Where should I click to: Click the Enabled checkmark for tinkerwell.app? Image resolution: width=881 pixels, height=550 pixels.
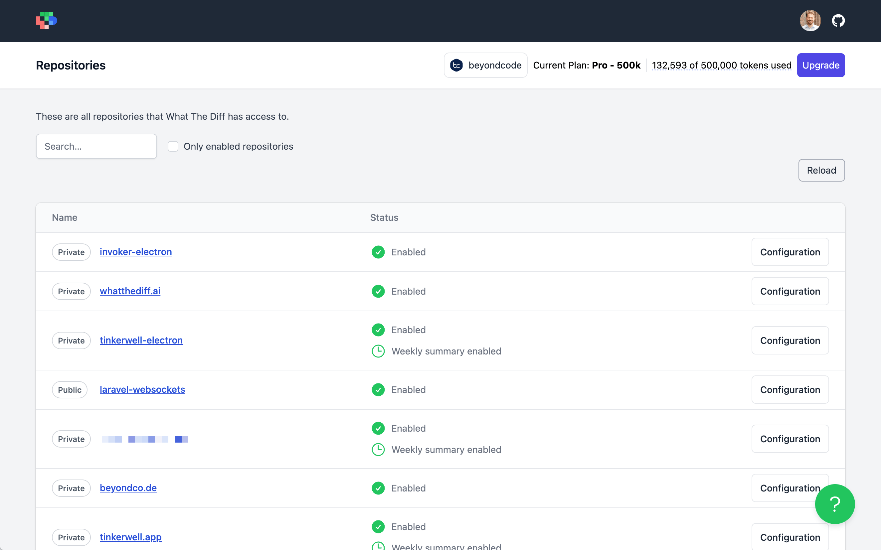pos(378,527)
